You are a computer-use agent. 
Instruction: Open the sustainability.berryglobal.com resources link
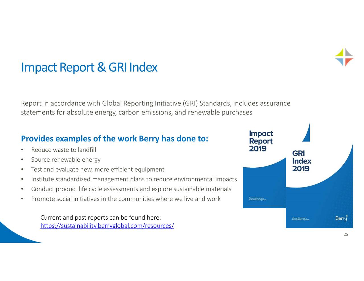pyautogui.click(x=107, y=226)
